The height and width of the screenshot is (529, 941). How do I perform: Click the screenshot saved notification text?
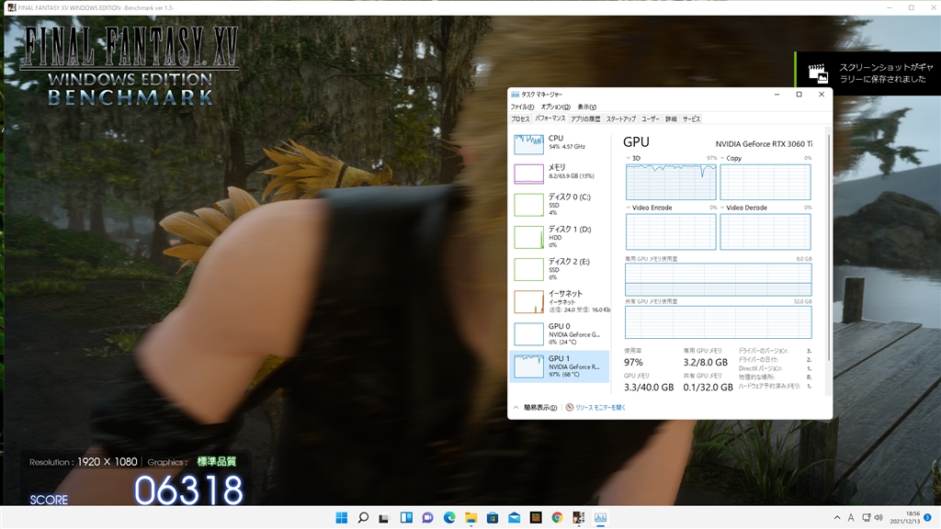coord(886,73)
